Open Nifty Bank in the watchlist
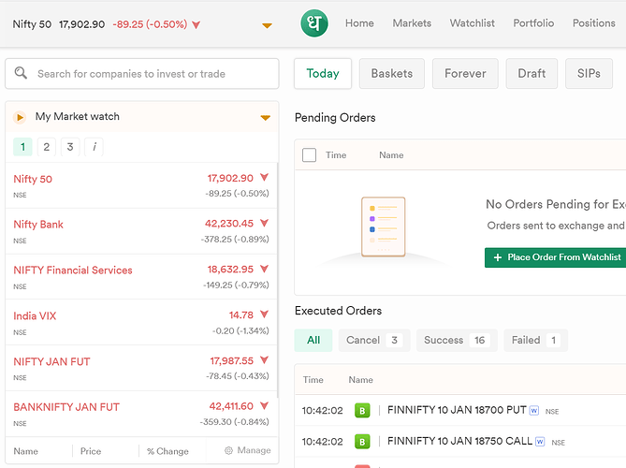Viewport: 626px width, 468px height. point(141,231)
